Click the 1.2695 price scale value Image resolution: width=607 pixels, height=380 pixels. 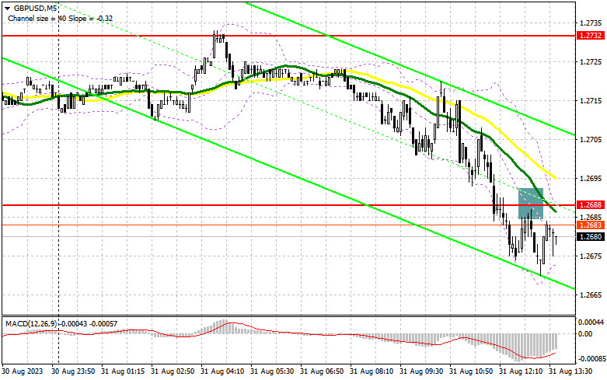591,179
